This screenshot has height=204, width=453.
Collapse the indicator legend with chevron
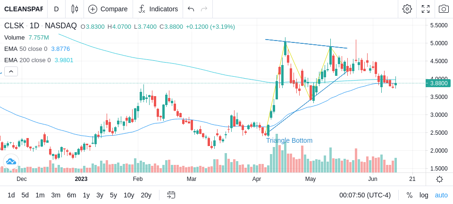[11, 71]
